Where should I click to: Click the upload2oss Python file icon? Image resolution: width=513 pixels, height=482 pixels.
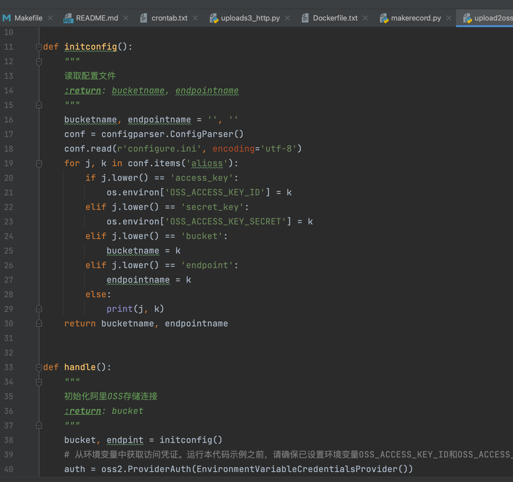coord(468,18)
